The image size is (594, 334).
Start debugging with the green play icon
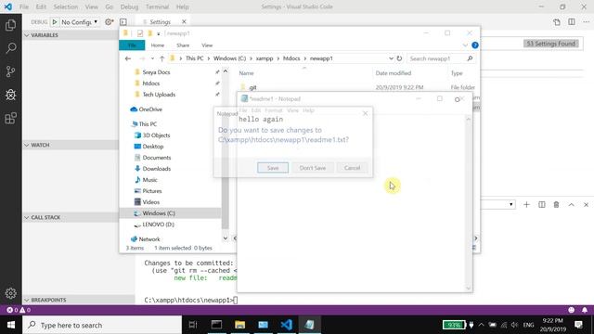pos(55,22)
